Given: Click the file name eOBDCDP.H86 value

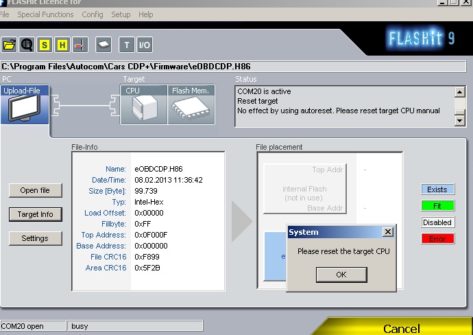Looking at the screenshot, I should pyautogui.click(x=158, y=169).
